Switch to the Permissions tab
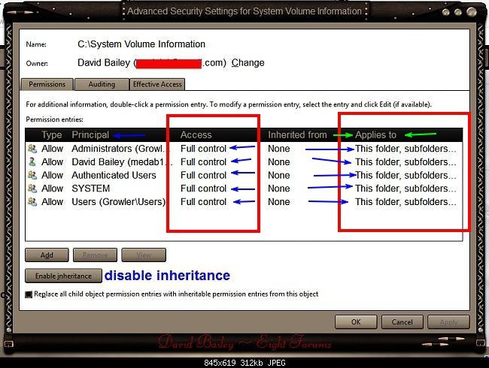489x368 pixels. coord(47,84)
